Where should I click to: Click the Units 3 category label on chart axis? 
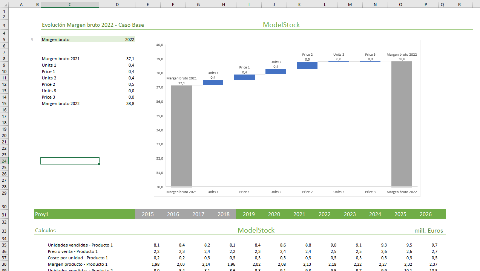[x=339, y=192]
